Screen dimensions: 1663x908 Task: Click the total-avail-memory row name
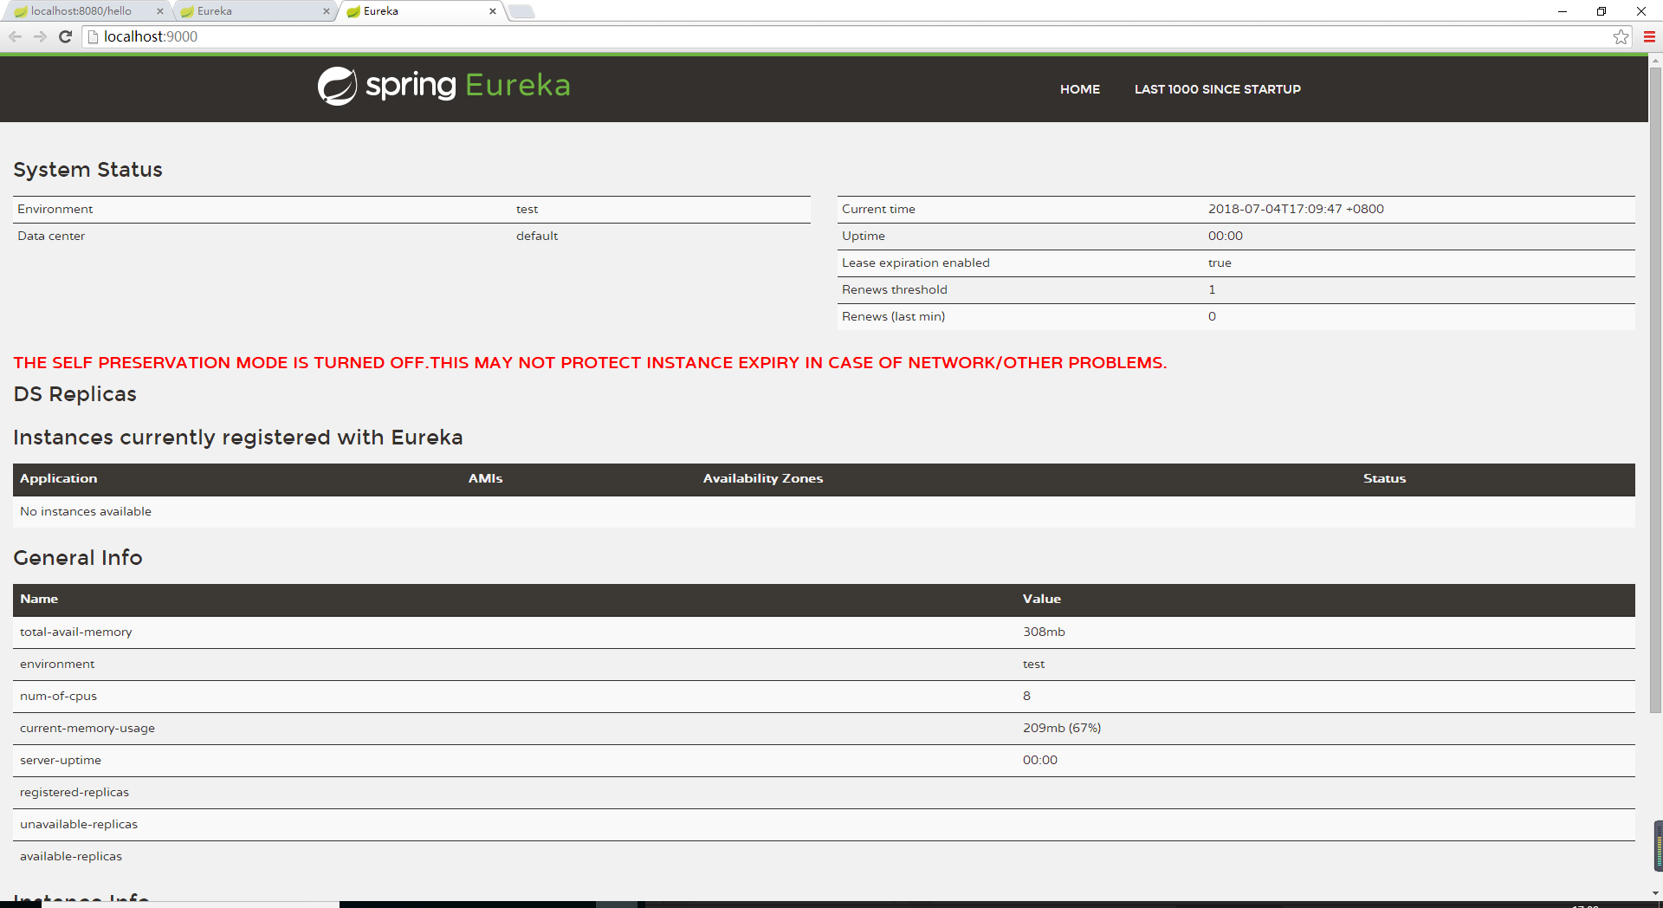pos(76,632)
